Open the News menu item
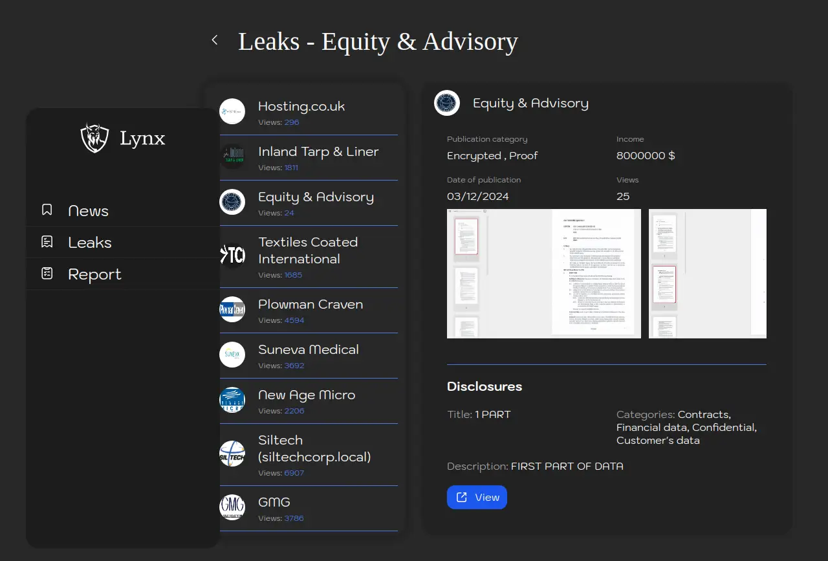The width and height of the screenshot is (828, 561). click(x=88, y=211)
